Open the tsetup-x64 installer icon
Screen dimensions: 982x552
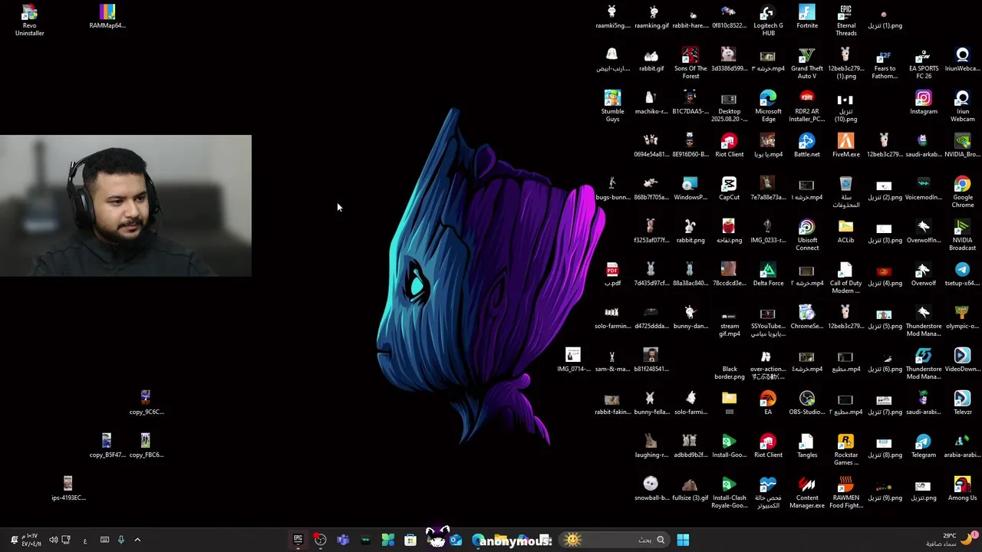(x=962, y=274)
